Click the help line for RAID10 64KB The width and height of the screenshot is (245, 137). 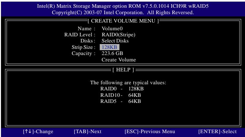pyautogui.click(x=120, y=95)
